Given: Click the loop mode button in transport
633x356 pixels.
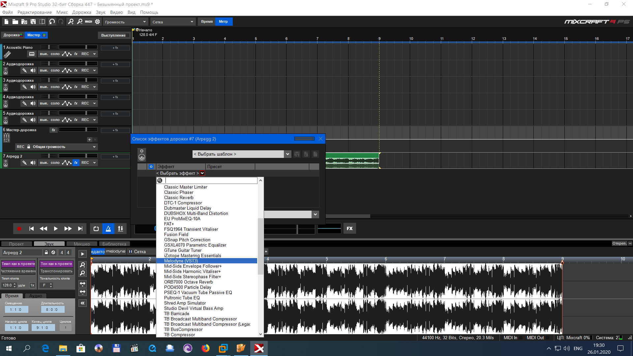Looking at the screenshot, I should pos(96,228).
